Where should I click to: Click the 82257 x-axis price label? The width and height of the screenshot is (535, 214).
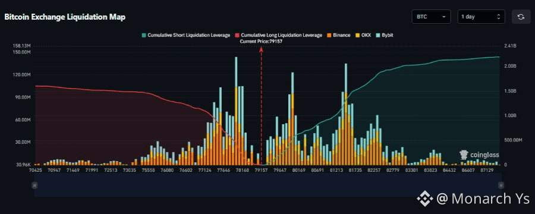374,169
